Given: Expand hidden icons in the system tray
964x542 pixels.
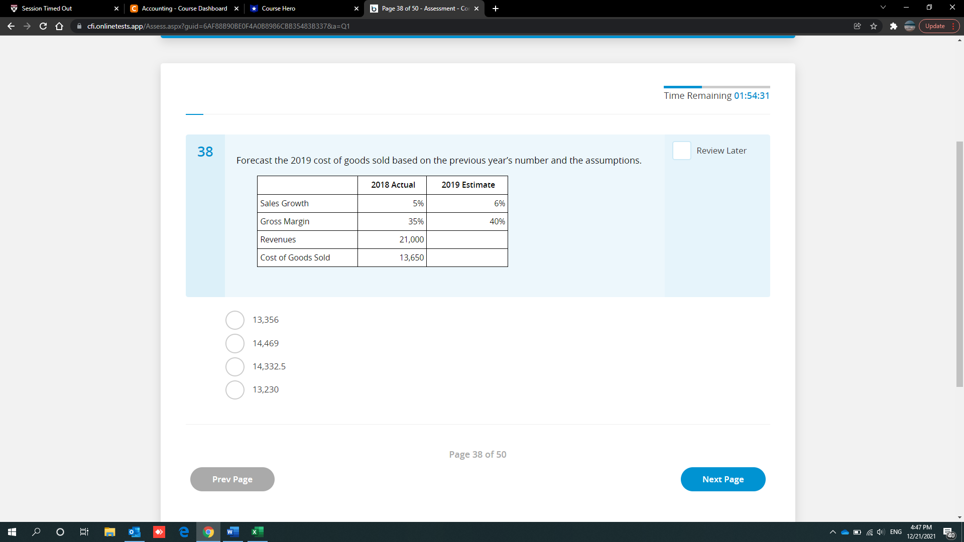Looking at the screenshot, I should click(x=832, y=532).
